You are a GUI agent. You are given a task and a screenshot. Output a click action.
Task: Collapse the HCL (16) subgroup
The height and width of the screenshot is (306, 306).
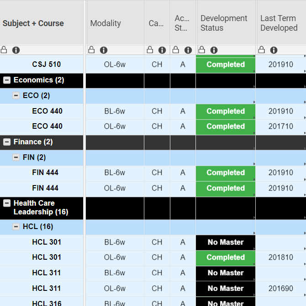coord(16,227)
